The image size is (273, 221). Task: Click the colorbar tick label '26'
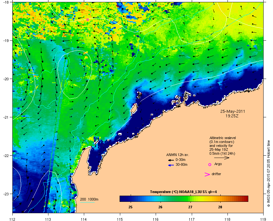tap(160, 207)
